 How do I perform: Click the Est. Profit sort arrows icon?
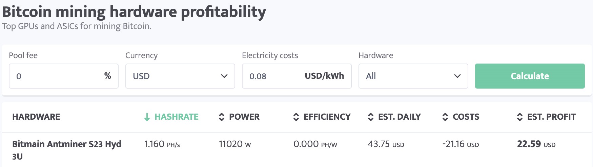520,117
